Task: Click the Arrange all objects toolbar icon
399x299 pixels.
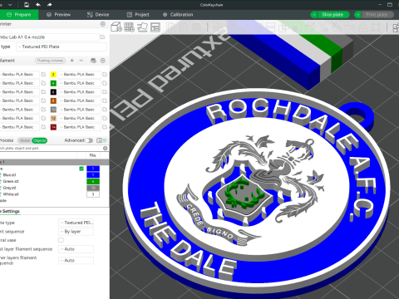Action: click(155, 27)
